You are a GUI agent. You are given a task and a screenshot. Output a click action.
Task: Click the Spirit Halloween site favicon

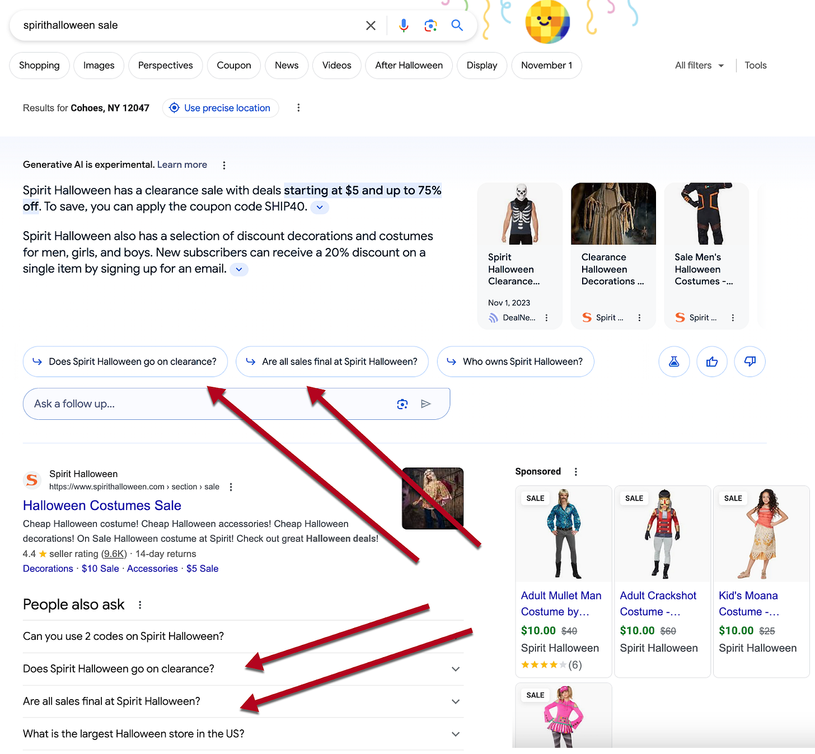[32, 480]
